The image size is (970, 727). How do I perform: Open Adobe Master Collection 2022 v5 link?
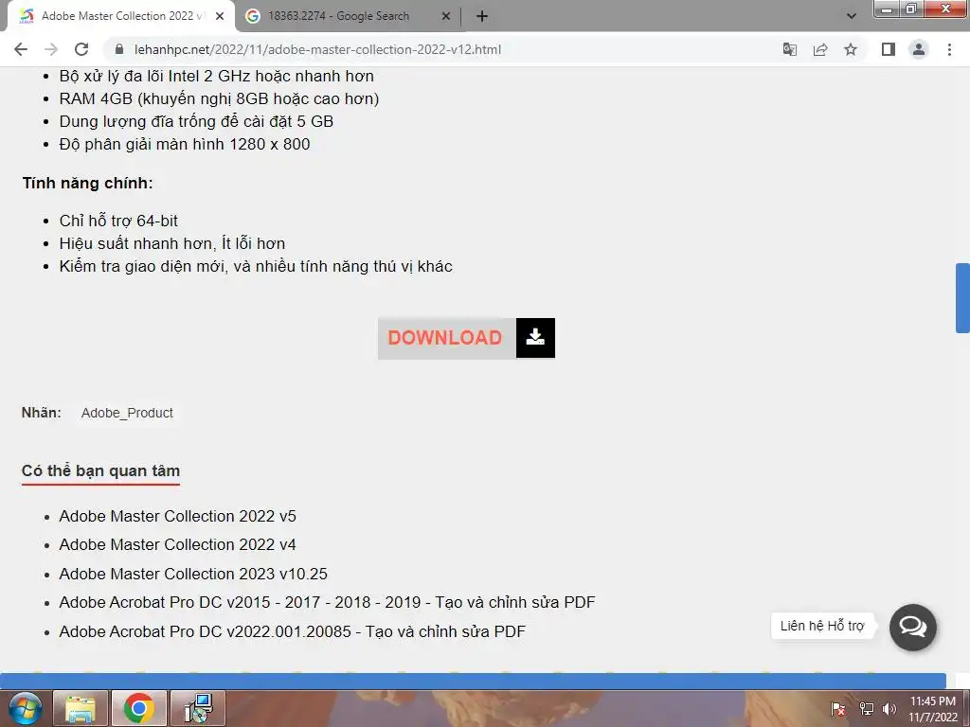[177, 516]
